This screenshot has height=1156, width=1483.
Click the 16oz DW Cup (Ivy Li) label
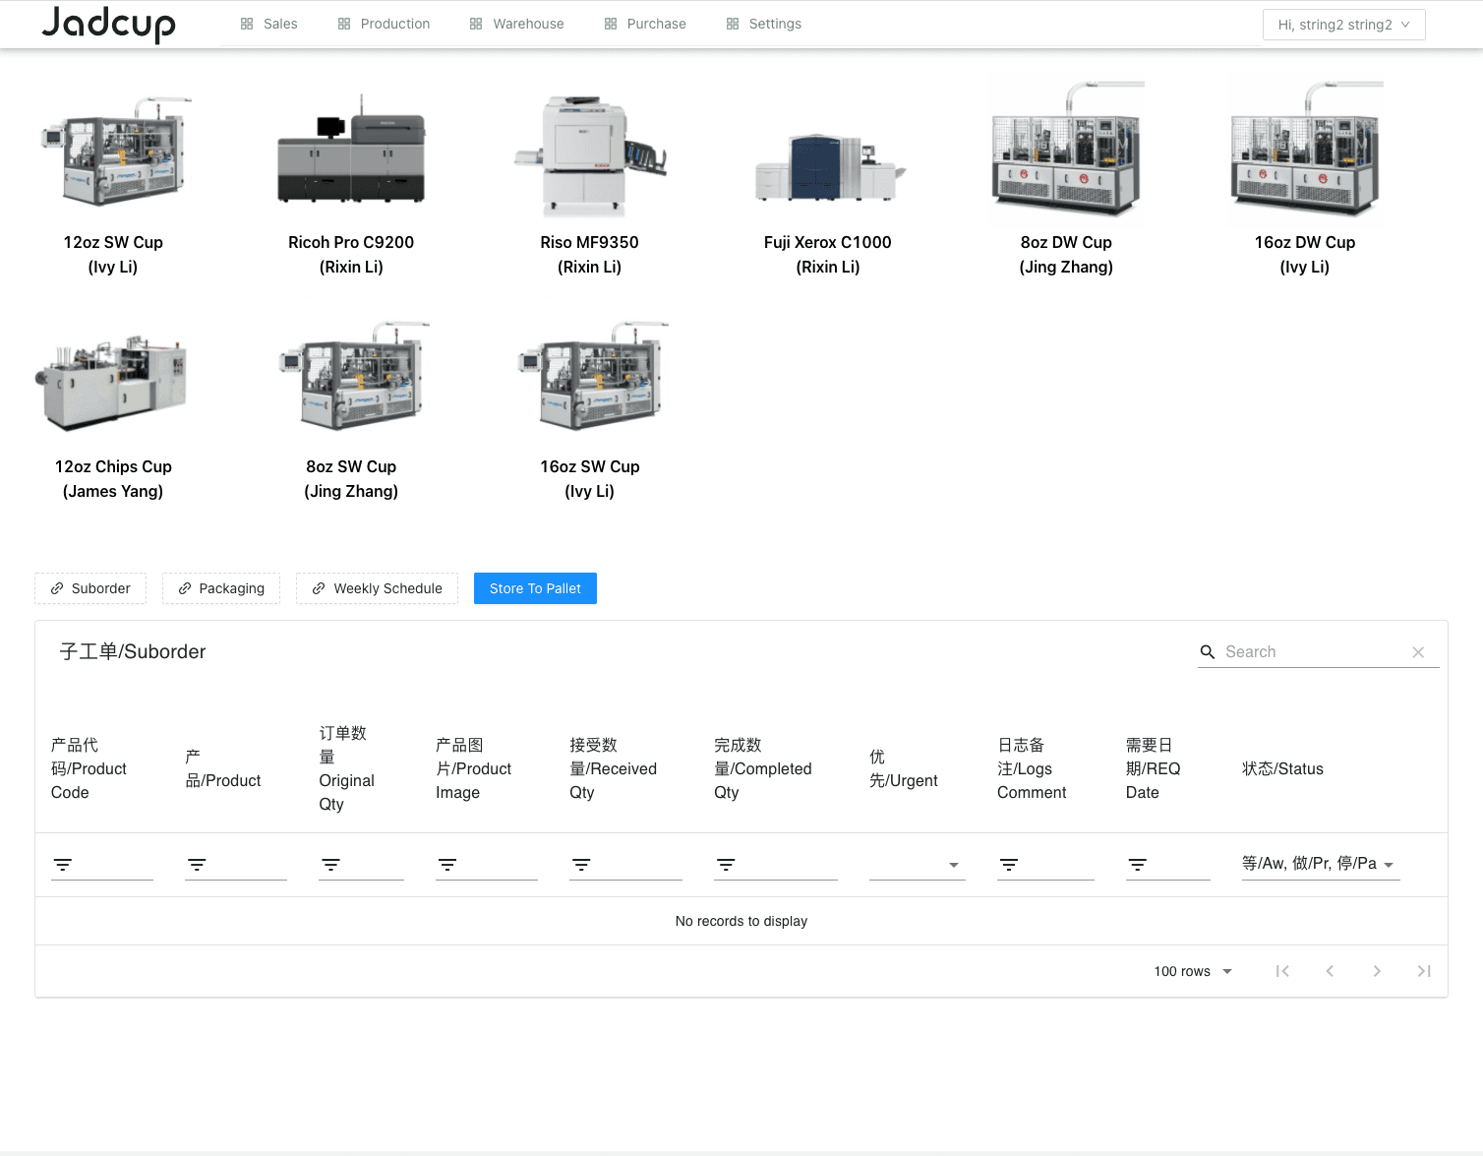click(x=1305, y=254)
